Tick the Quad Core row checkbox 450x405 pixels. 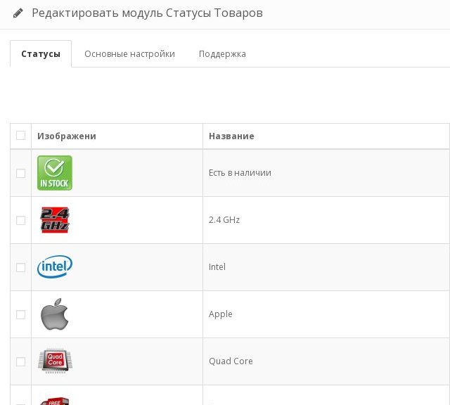tap(20, 361)
